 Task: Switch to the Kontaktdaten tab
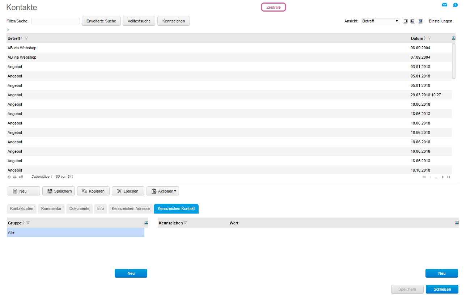[x=22, y=208]
